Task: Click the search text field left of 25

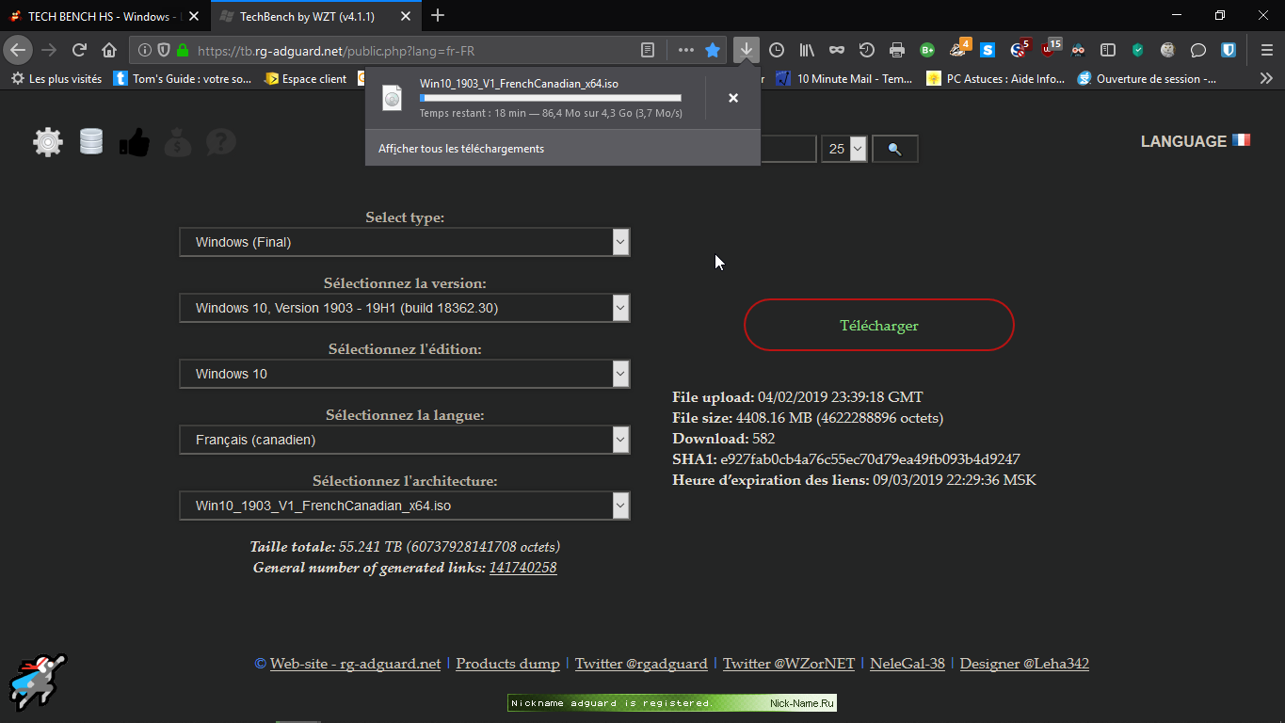Action: coord(787,149)
